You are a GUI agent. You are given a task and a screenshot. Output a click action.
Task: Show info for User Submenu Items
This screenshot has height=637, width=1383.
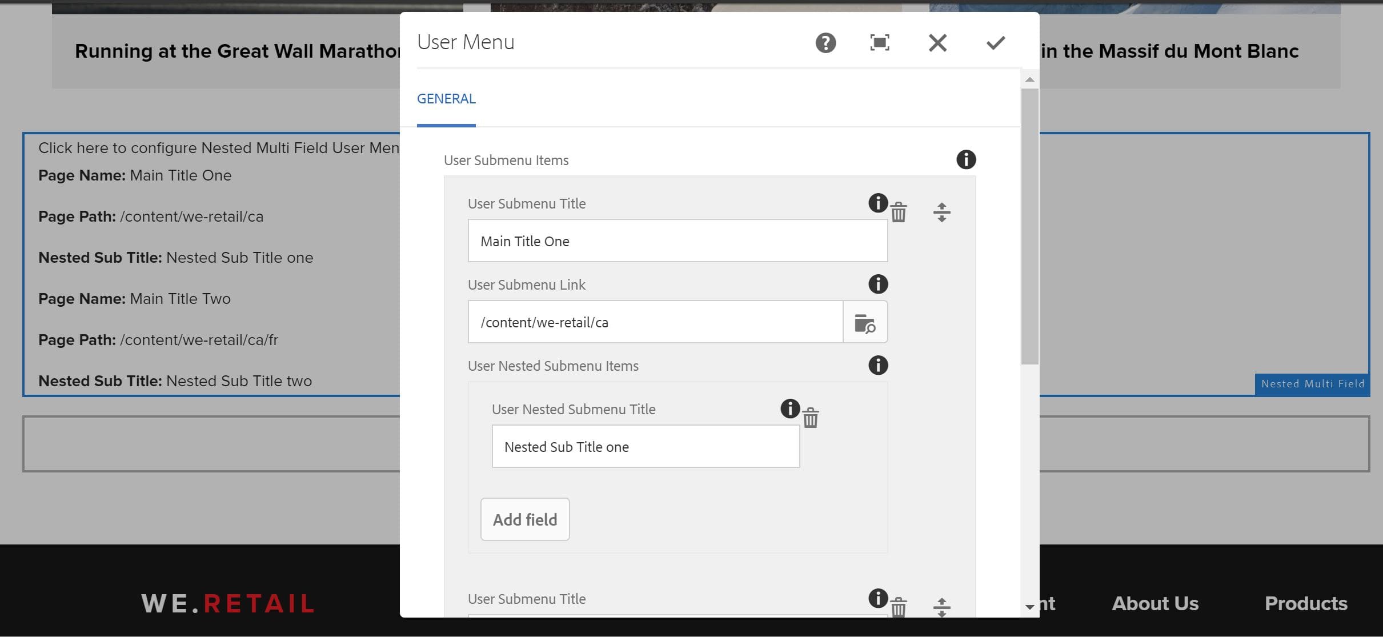(966, 159)
